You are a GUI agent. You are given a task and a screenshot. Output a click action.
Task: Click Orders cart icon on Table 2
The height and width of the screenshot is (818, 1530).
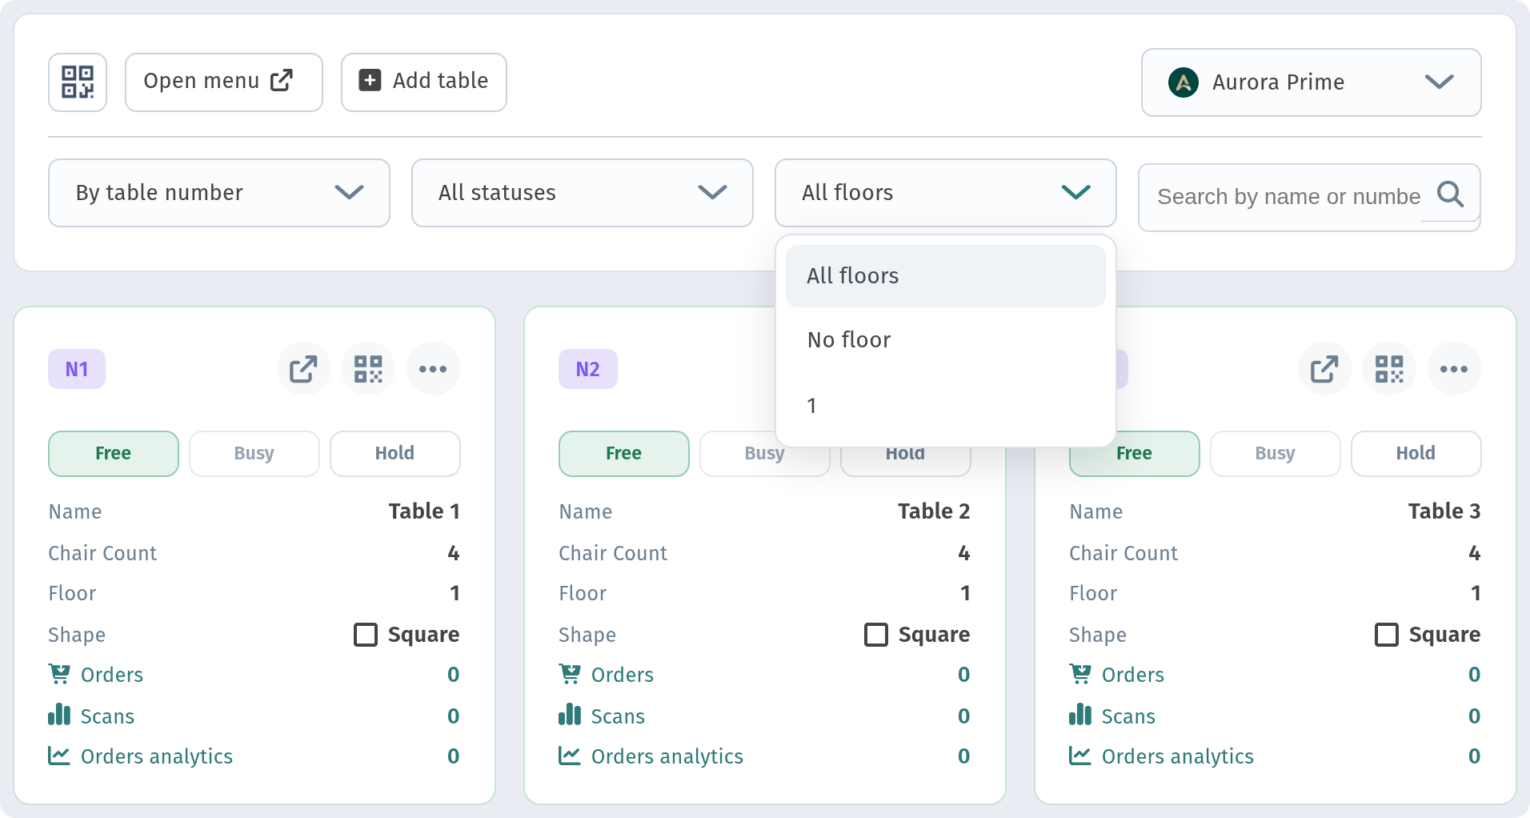point(570,674)
